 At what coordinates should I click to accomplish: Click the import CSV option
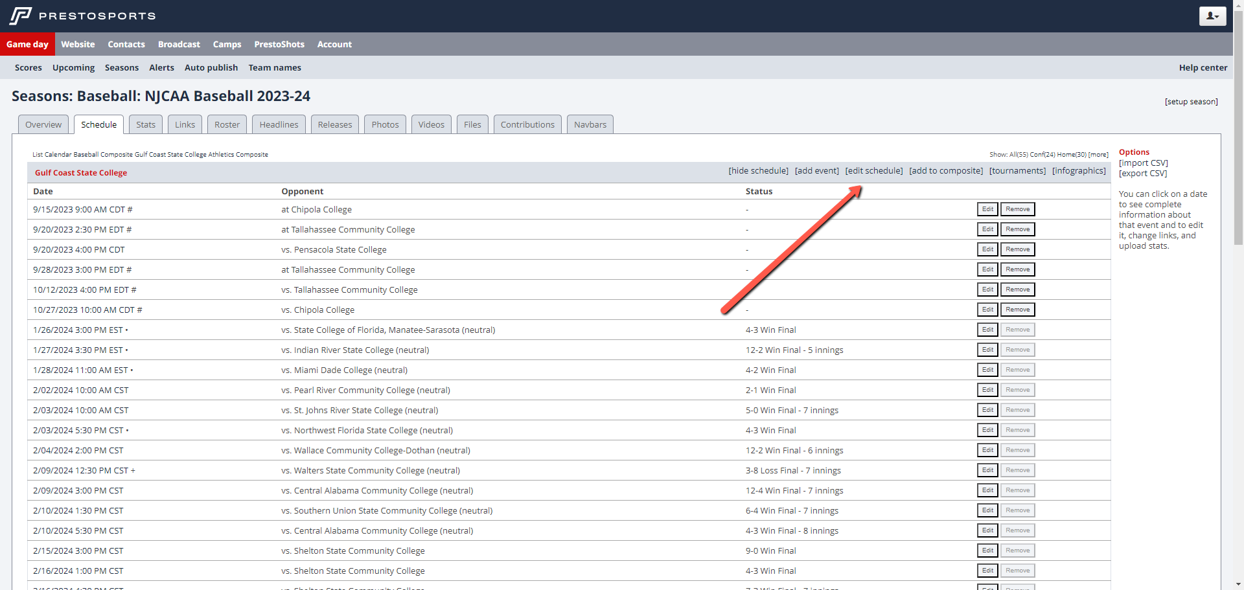[x=1143, y=163]
